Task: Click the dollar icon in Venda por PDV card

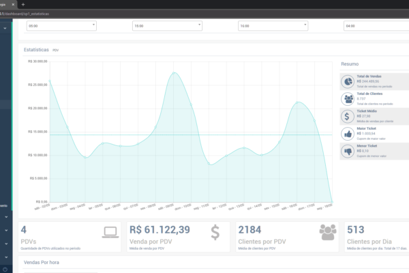Action: point(215,232)
